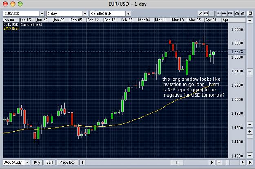This screenshot has width=255, height=169.
Task: Zoom in vertically with right plus button
Action: pyautogui.click(x=250, y=132)
